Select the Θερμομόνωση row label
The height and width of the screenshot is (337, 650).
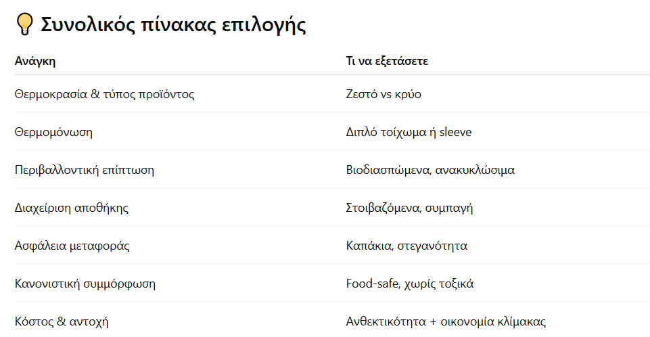(x=53, y=132)
